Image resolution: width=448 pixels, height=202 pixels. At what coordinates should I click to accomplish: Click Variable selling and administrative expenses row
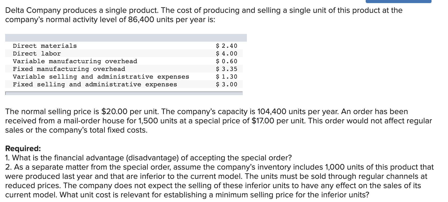point(101,77)
